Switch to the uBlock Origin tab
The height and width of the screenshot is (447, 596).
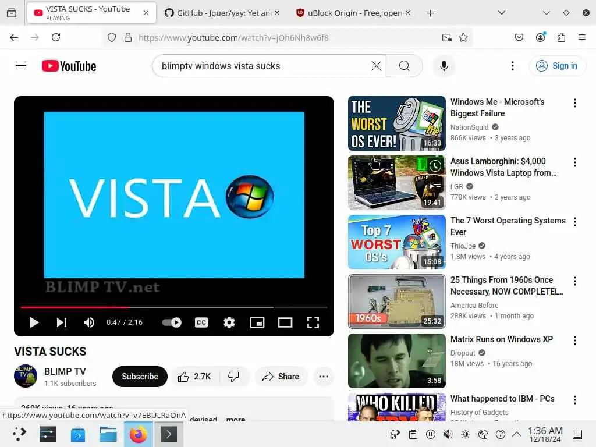pyautogui.click(x=353, y=13)
